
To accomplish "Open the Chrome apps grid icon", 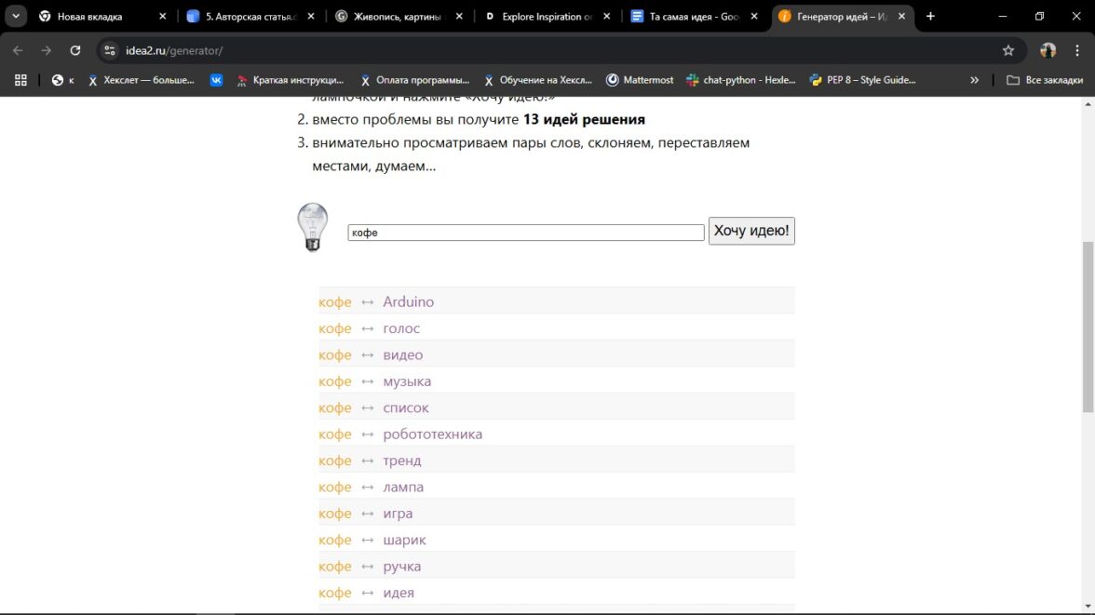I will point(20,80).
